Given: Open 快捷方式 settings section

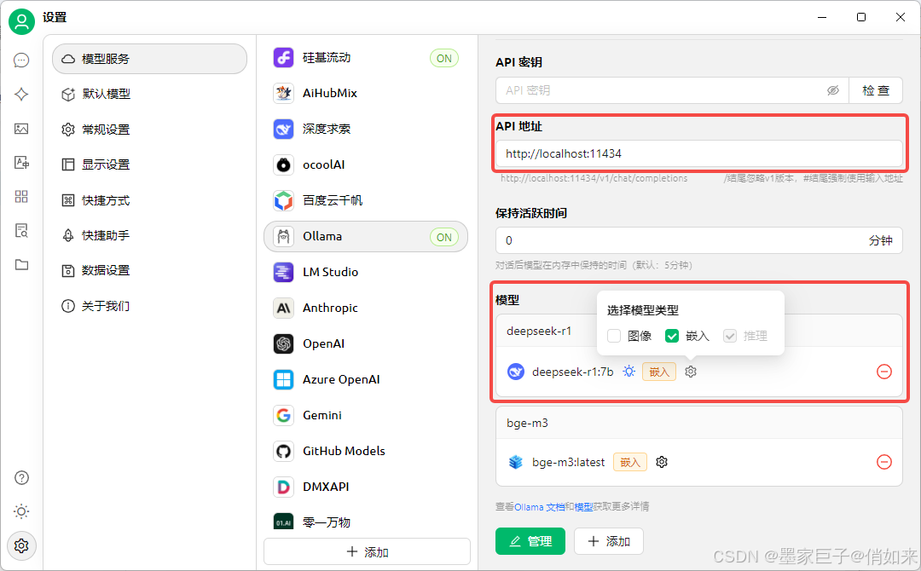Looking at the screenshot, I should [x=150, y=200].
